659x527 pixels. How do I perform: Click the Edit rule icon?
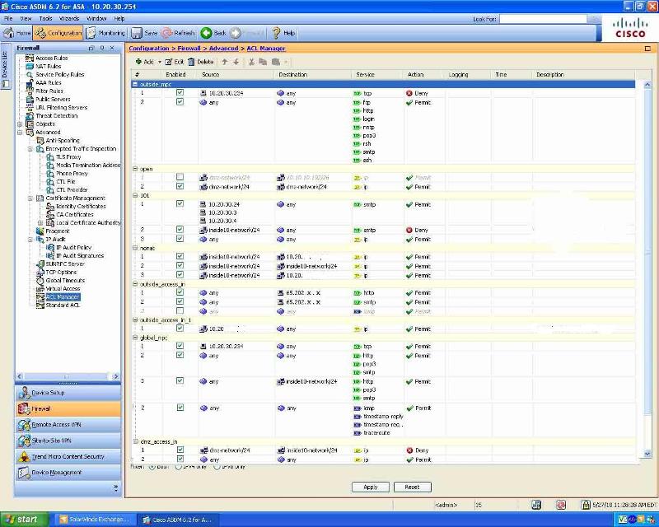pos(168,62)
